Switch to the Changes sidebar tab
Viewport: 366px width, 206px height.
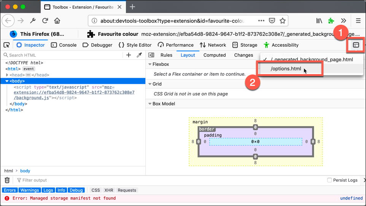[x=243, y=55]
